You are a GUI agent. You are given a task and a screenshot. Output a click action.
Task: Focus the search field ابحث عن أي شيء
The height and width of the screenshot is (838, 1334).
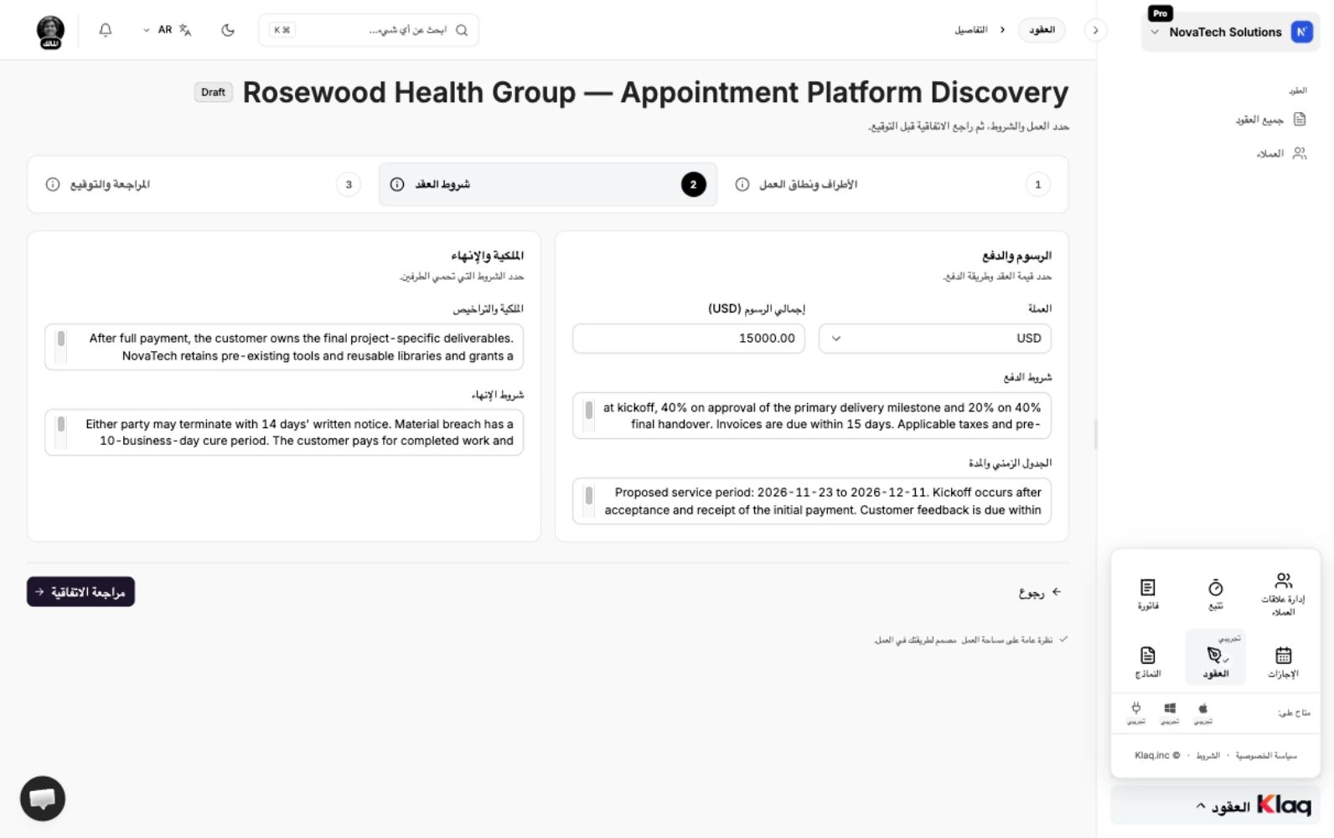(x=369, y=30)
